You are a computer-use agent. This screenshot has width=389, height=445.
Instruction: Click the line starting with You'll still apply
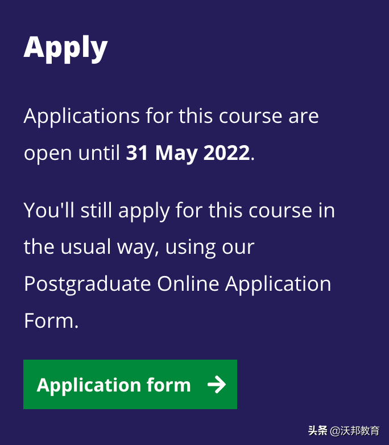coord(179,211)
